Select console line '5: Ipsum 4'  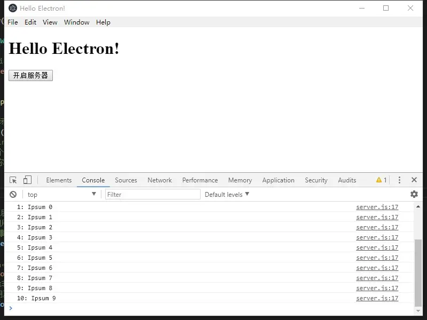pyautogui.click(x=35, y=247)
